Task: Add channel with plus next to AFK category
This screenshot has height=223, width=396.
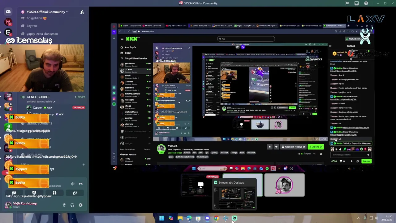Action: click(83, 164)
